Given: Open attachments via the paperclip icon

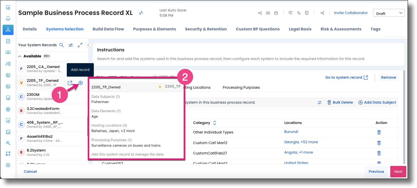Looking at the screenshot, I should [298, 13].
